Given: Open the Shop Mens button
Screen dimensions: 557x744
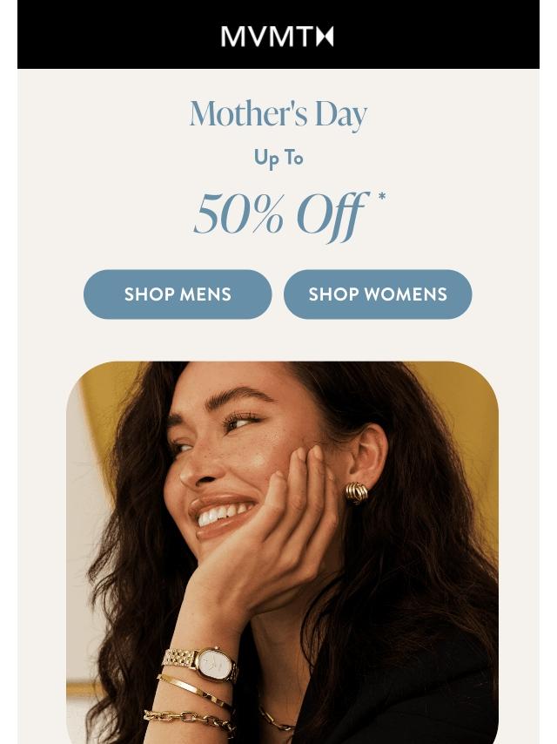Looking at the screenshot, I should (x=178, y=294).
